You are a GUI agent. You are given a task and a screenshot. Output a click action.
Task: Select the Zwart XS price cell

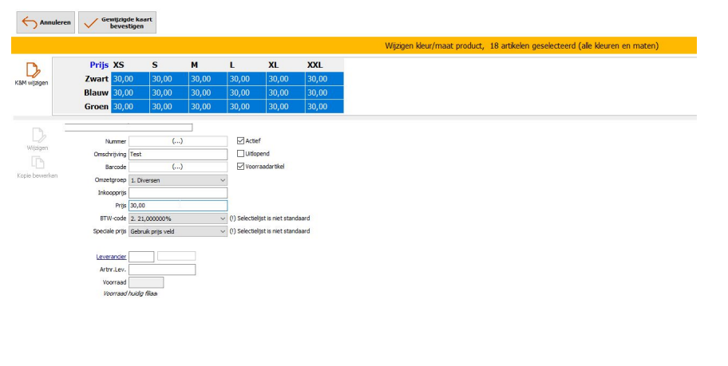pos(130,79)
